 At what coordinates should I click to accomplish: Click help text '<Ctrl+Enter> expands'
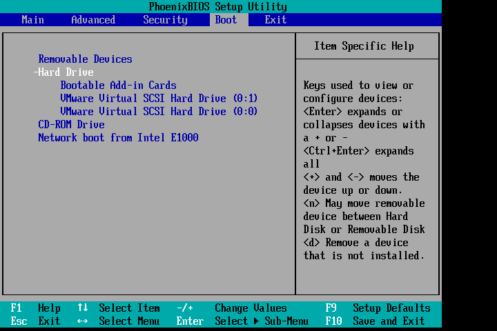(x=358, y=151)
